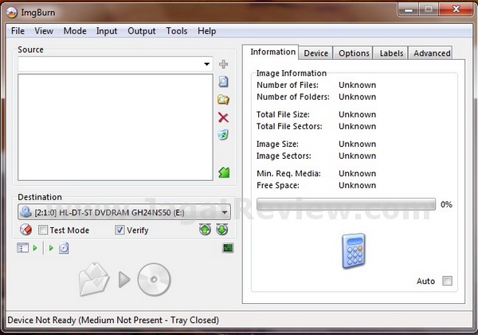The image size is (478, 335).
Task: Switch to the Advanced tab
Action: pos(432,53)
